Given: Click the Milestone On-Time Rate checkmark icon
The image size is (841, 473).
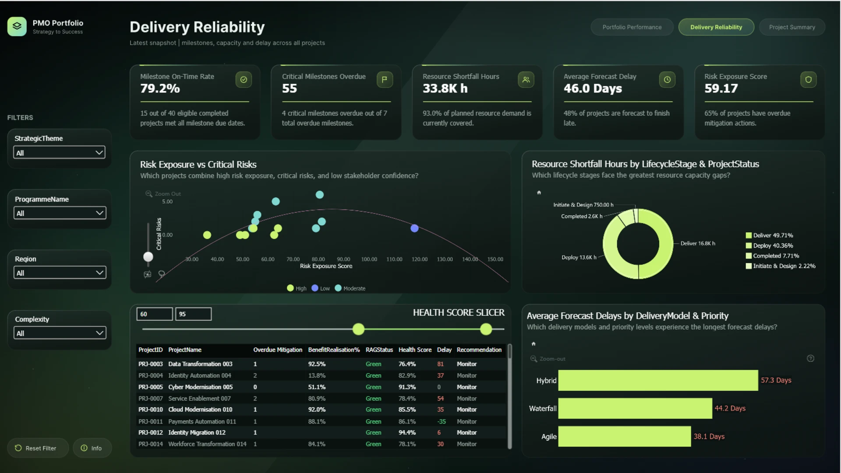Looking at the screenshot, I should coord(244,80).
